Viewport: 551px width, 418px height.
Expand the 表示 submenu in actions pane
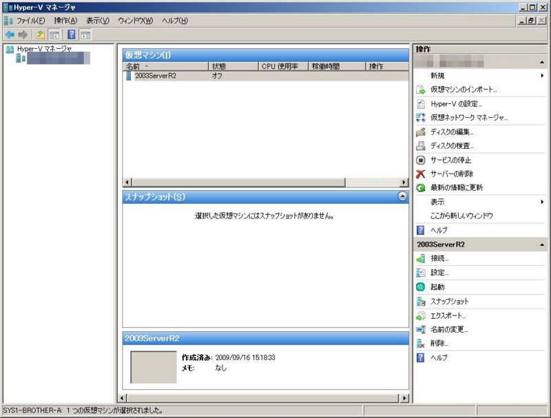pos(542,202)
